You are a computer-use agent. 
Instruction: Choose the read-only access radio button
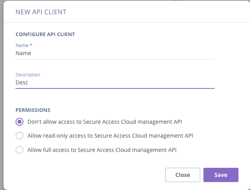tap(20, 136)
